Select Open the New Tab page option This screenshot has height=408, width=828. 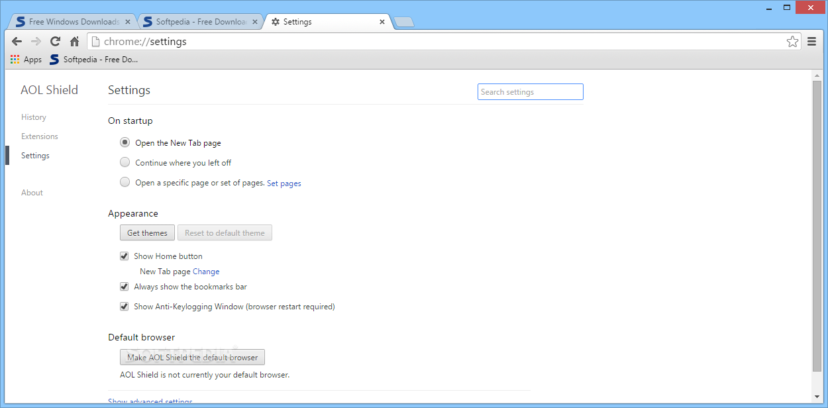[x=125, y=142]
